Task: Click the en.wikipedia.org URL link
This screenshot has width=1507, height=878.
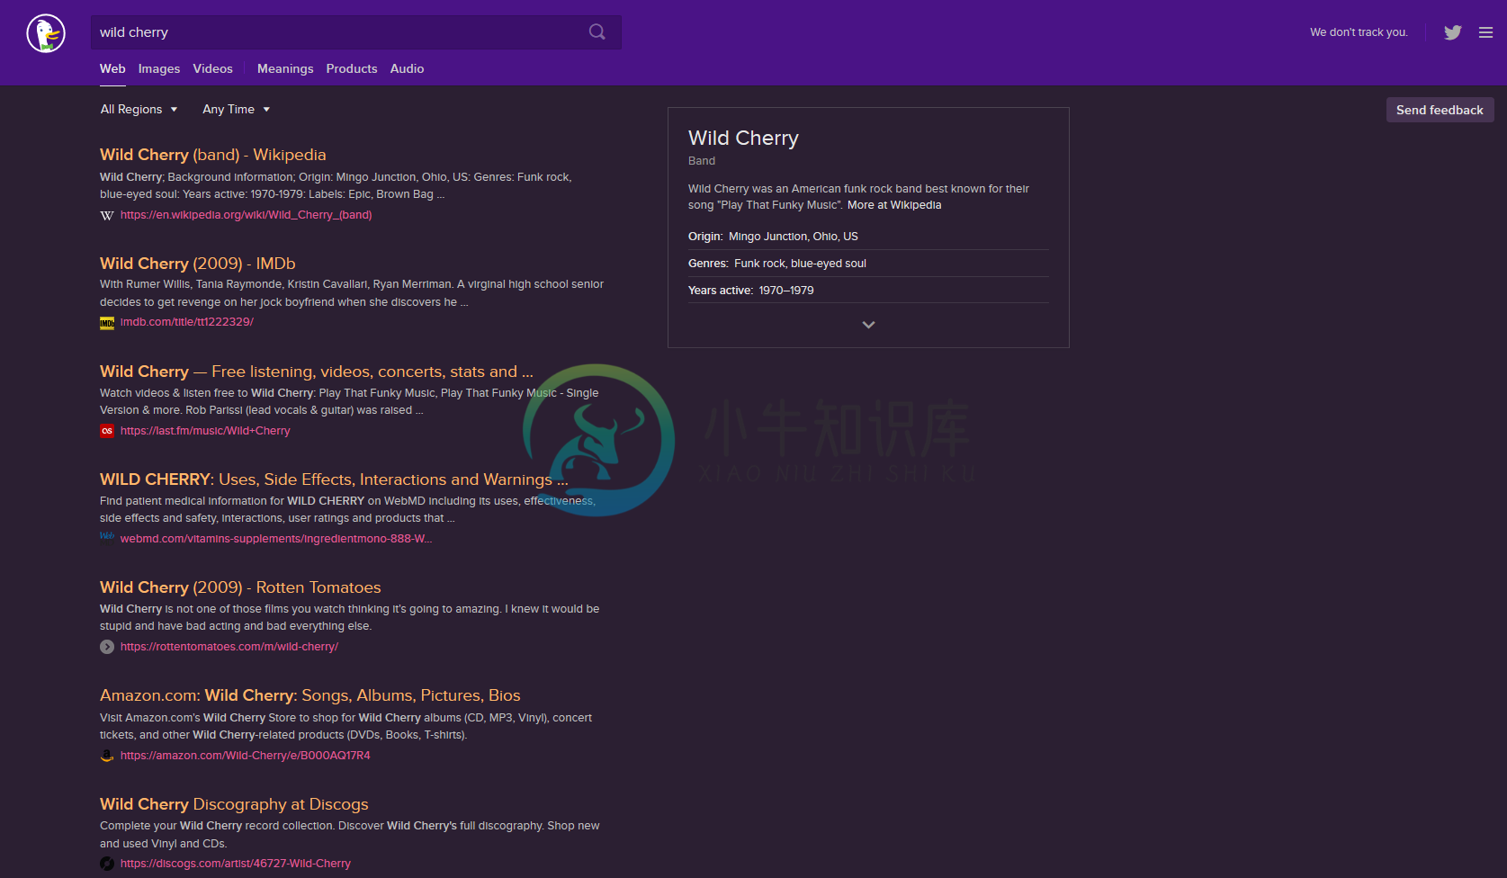Action: click(x=246, y=215)
